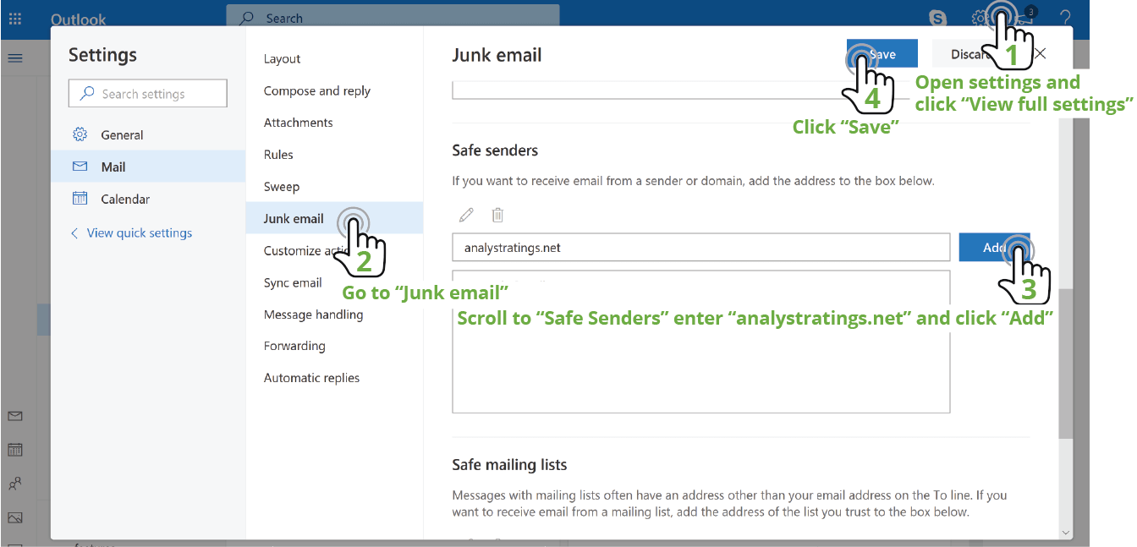Click the hamburger menu icon
This screenshot has height=547, width=1137.
point(15,58)
